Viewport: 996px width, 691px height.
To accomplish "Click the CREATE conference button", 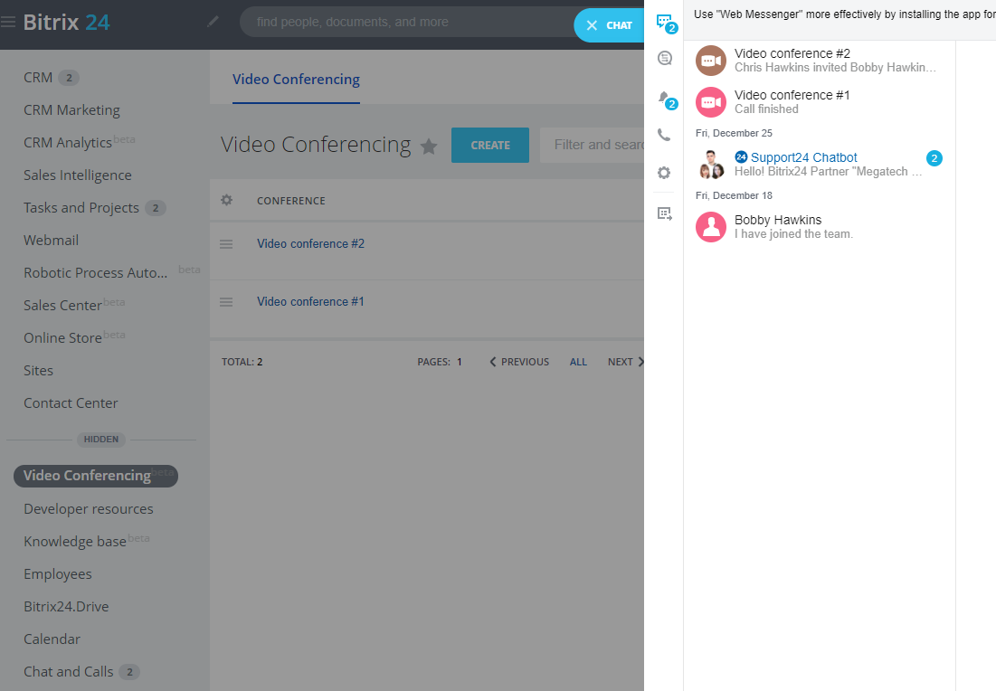I will pyautogui.click(x=489, y=145).
